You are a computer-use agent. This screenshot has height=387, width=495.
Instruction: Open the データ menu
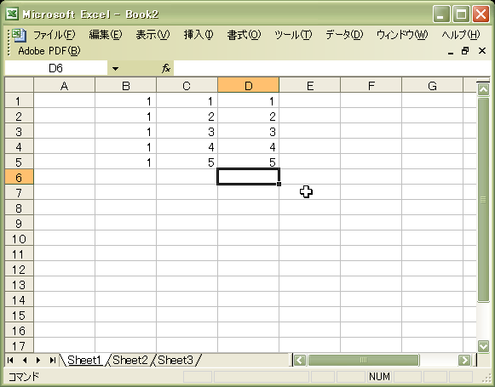(x=344, y=35)
